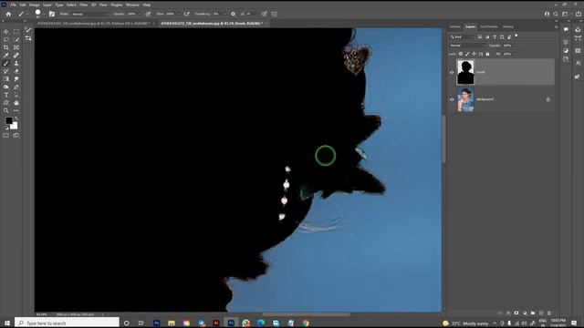The width and height of the screenshot is (584, 328).
Task: Open the brush settings panel icon
Action: (x=52, y=15)
